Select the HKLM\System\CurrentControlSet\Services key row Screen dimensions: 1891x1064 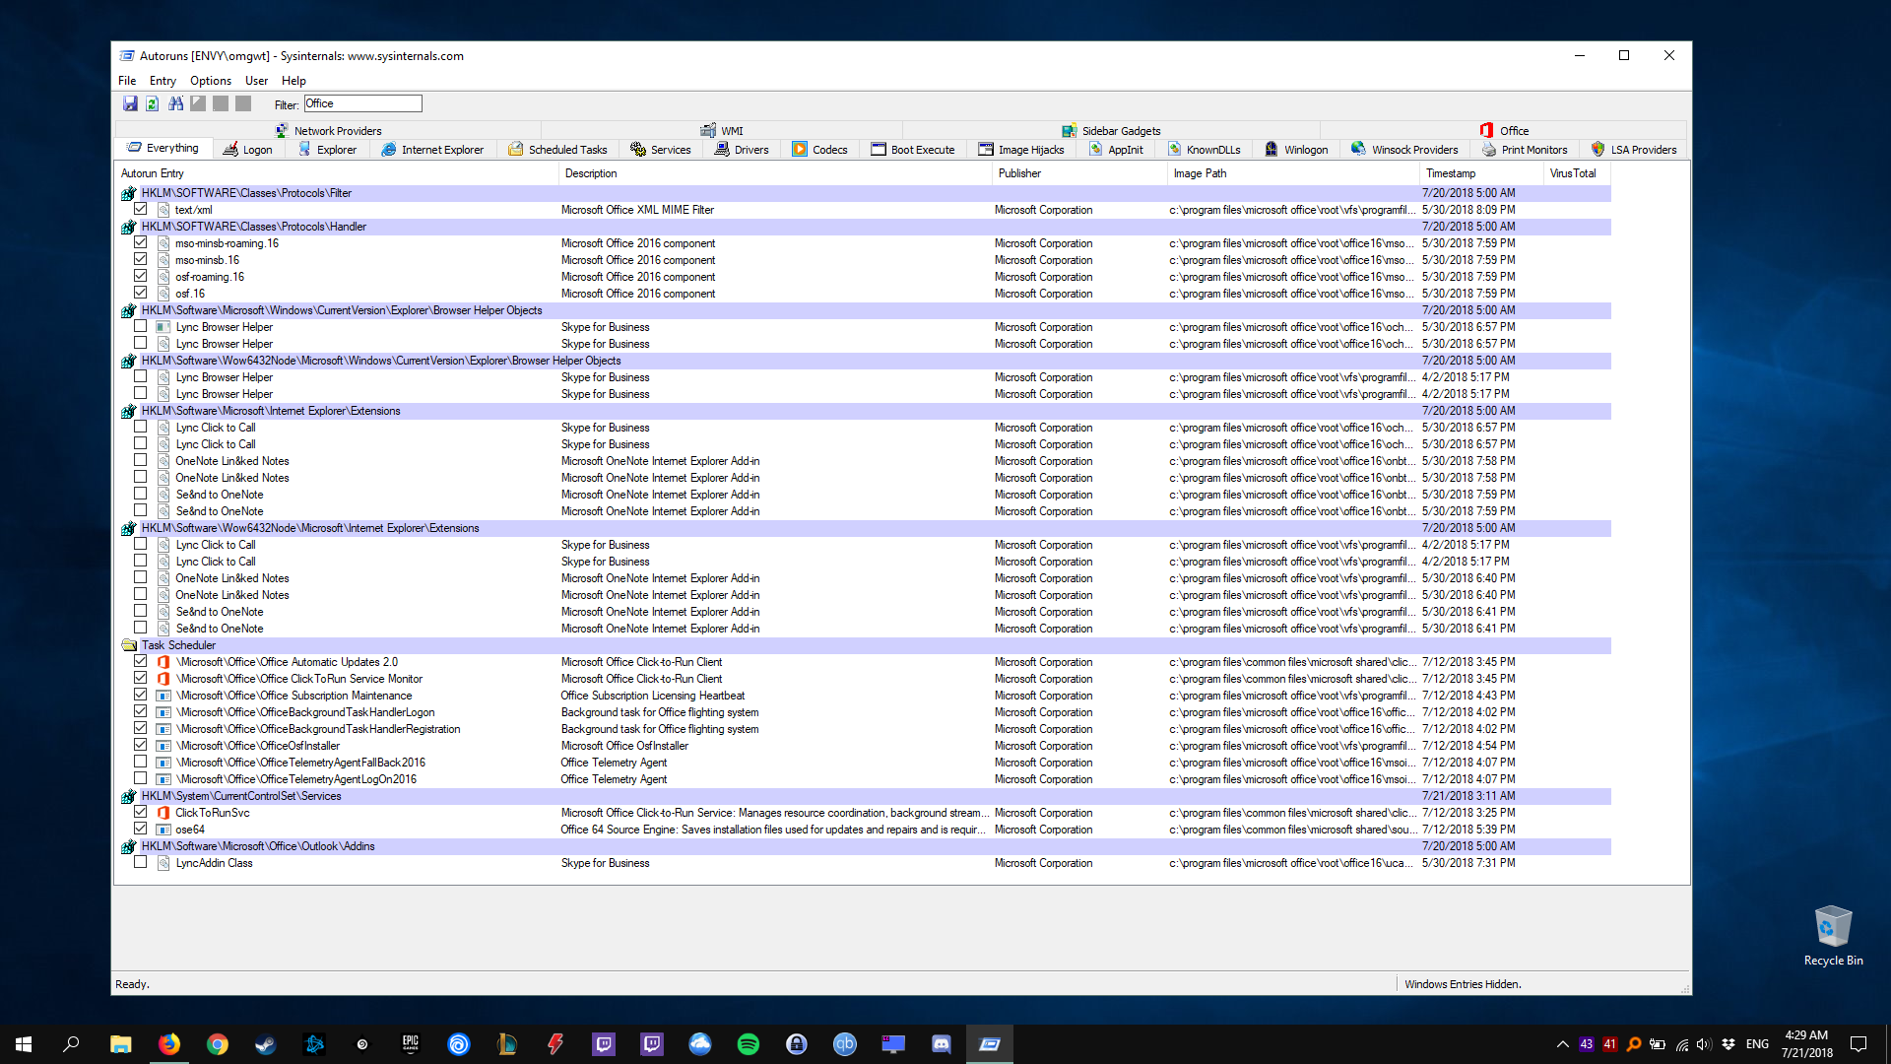865,796
